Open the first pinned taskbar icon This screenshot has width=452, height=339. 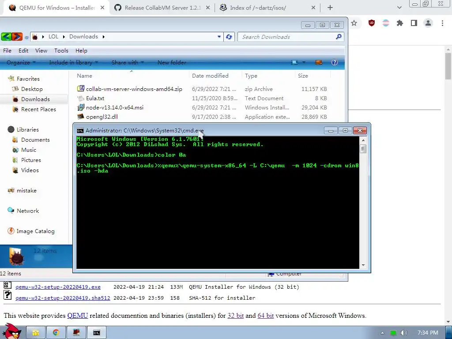tap(36, 333)
